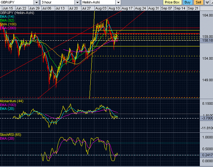This screenshot has height=167, width=213.
Task: Click the green EMA (52) indicator label
Action: (7, 20)
